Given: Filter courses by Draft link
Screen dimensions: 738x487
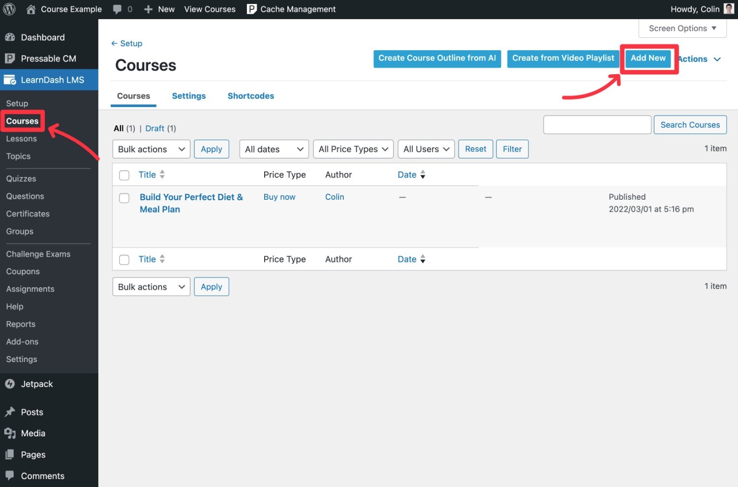Looking at the screenshot, I should 154,128.
